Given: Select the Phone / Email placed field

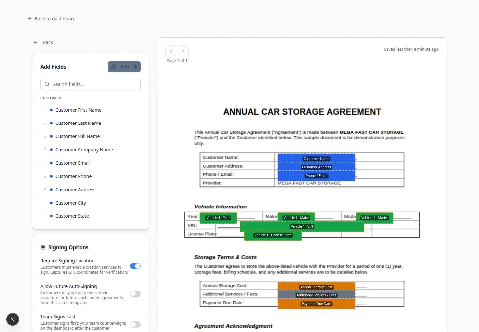Looking at the screenshot, I should [x=316, y=176].
